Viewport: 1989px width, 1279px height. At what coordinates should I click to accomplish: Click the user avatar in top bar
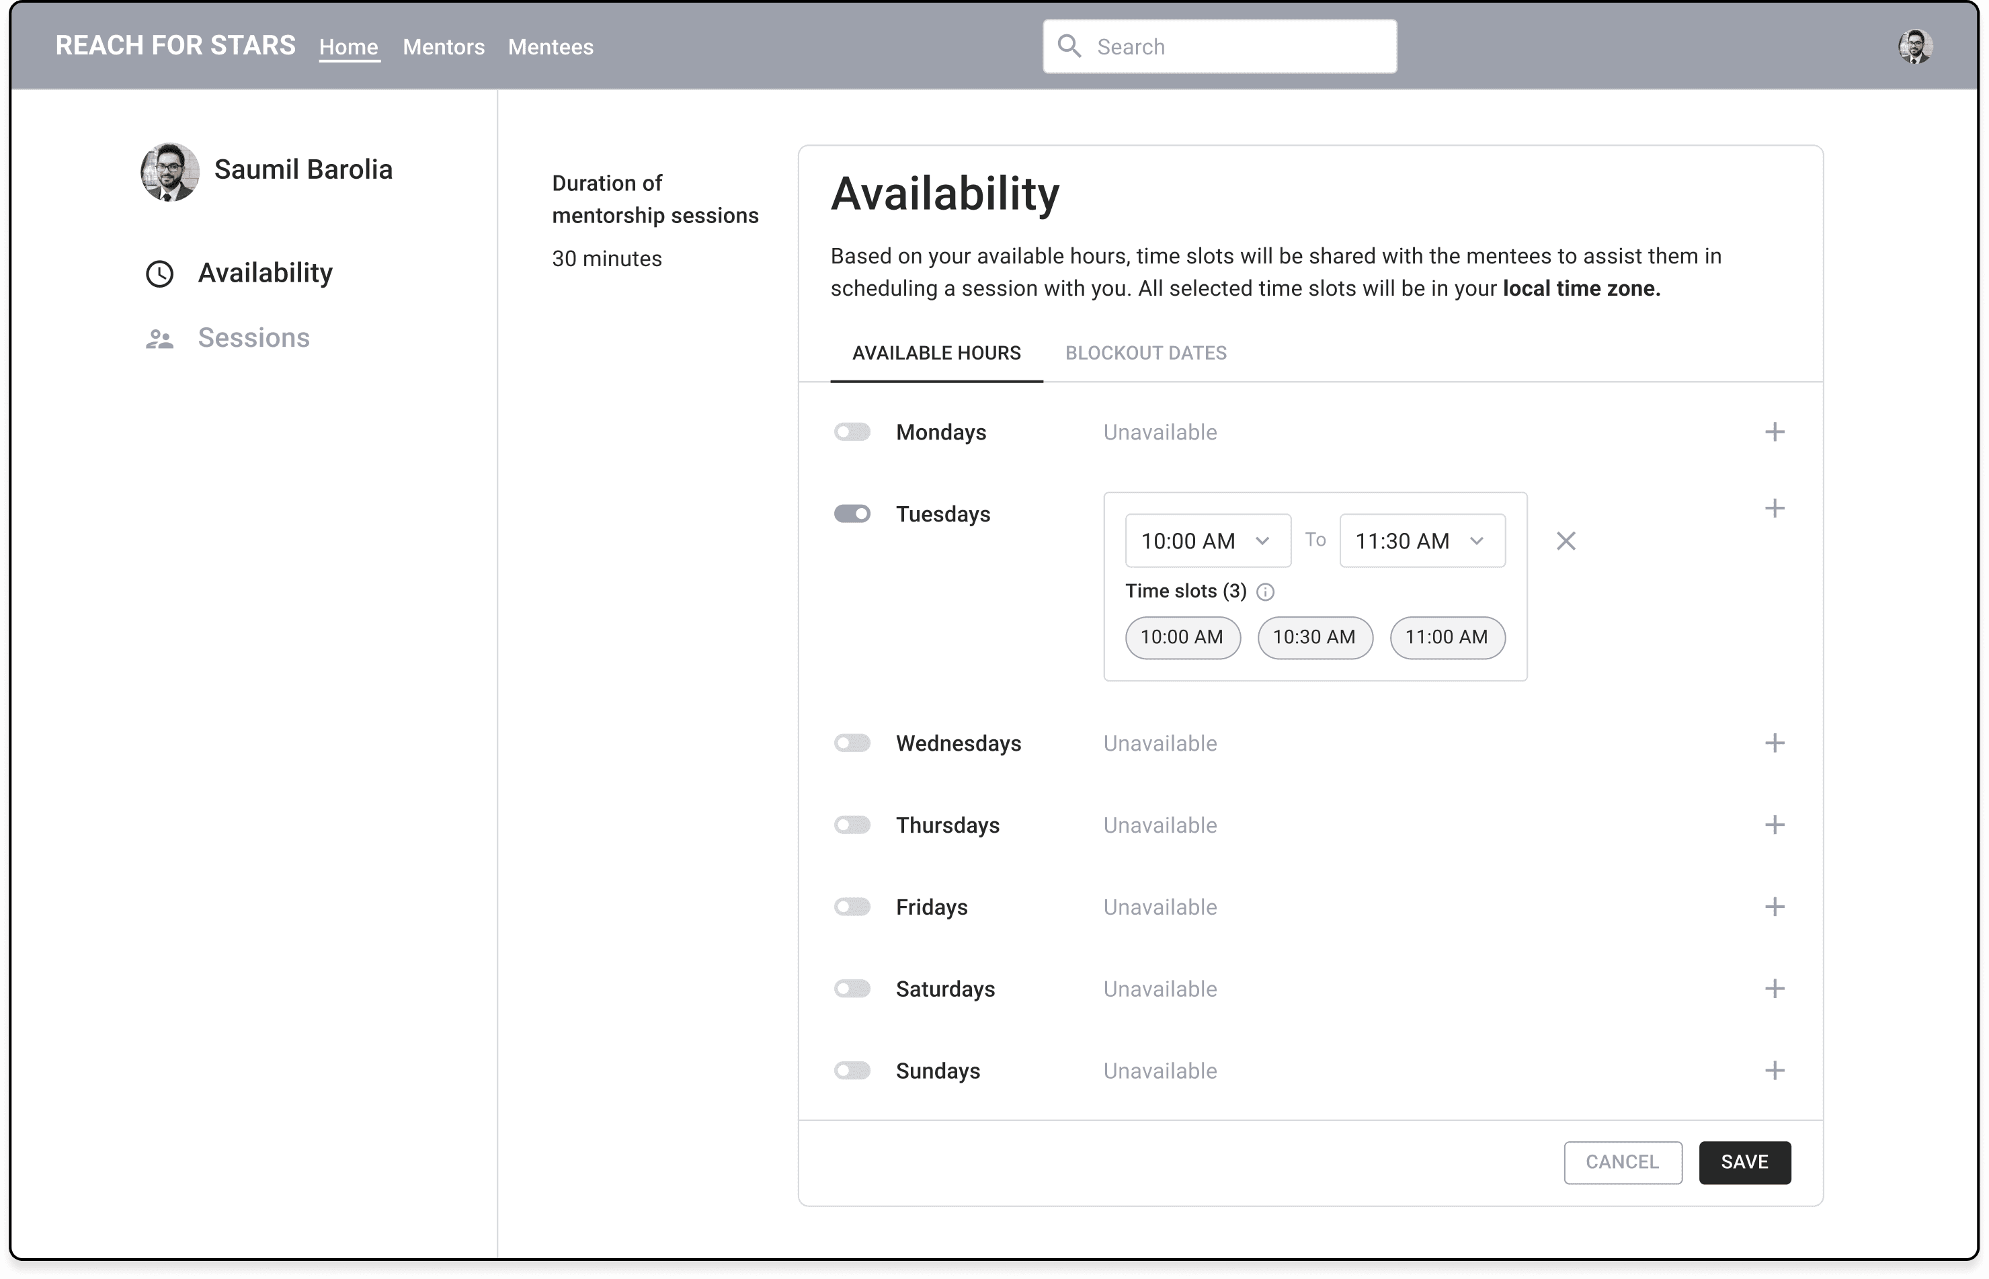click(1915, 46)
